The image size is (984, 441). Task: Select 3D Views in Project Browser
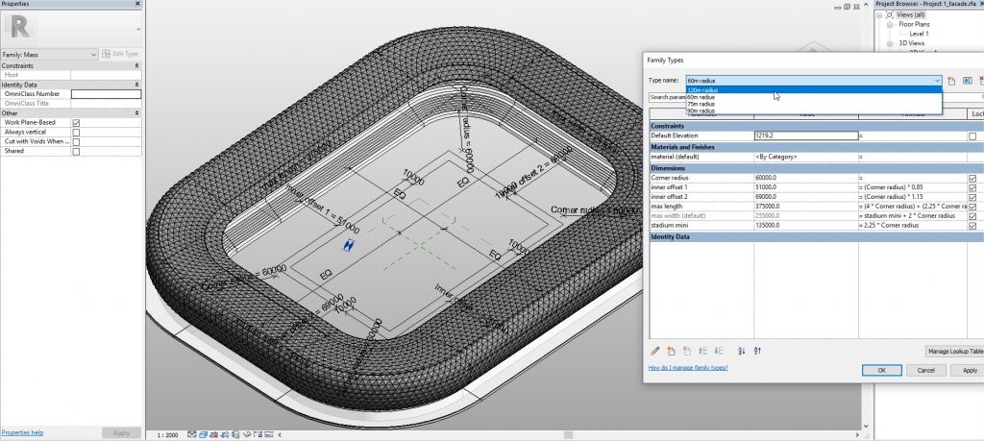pyautogui.click(x=912, y=43)
